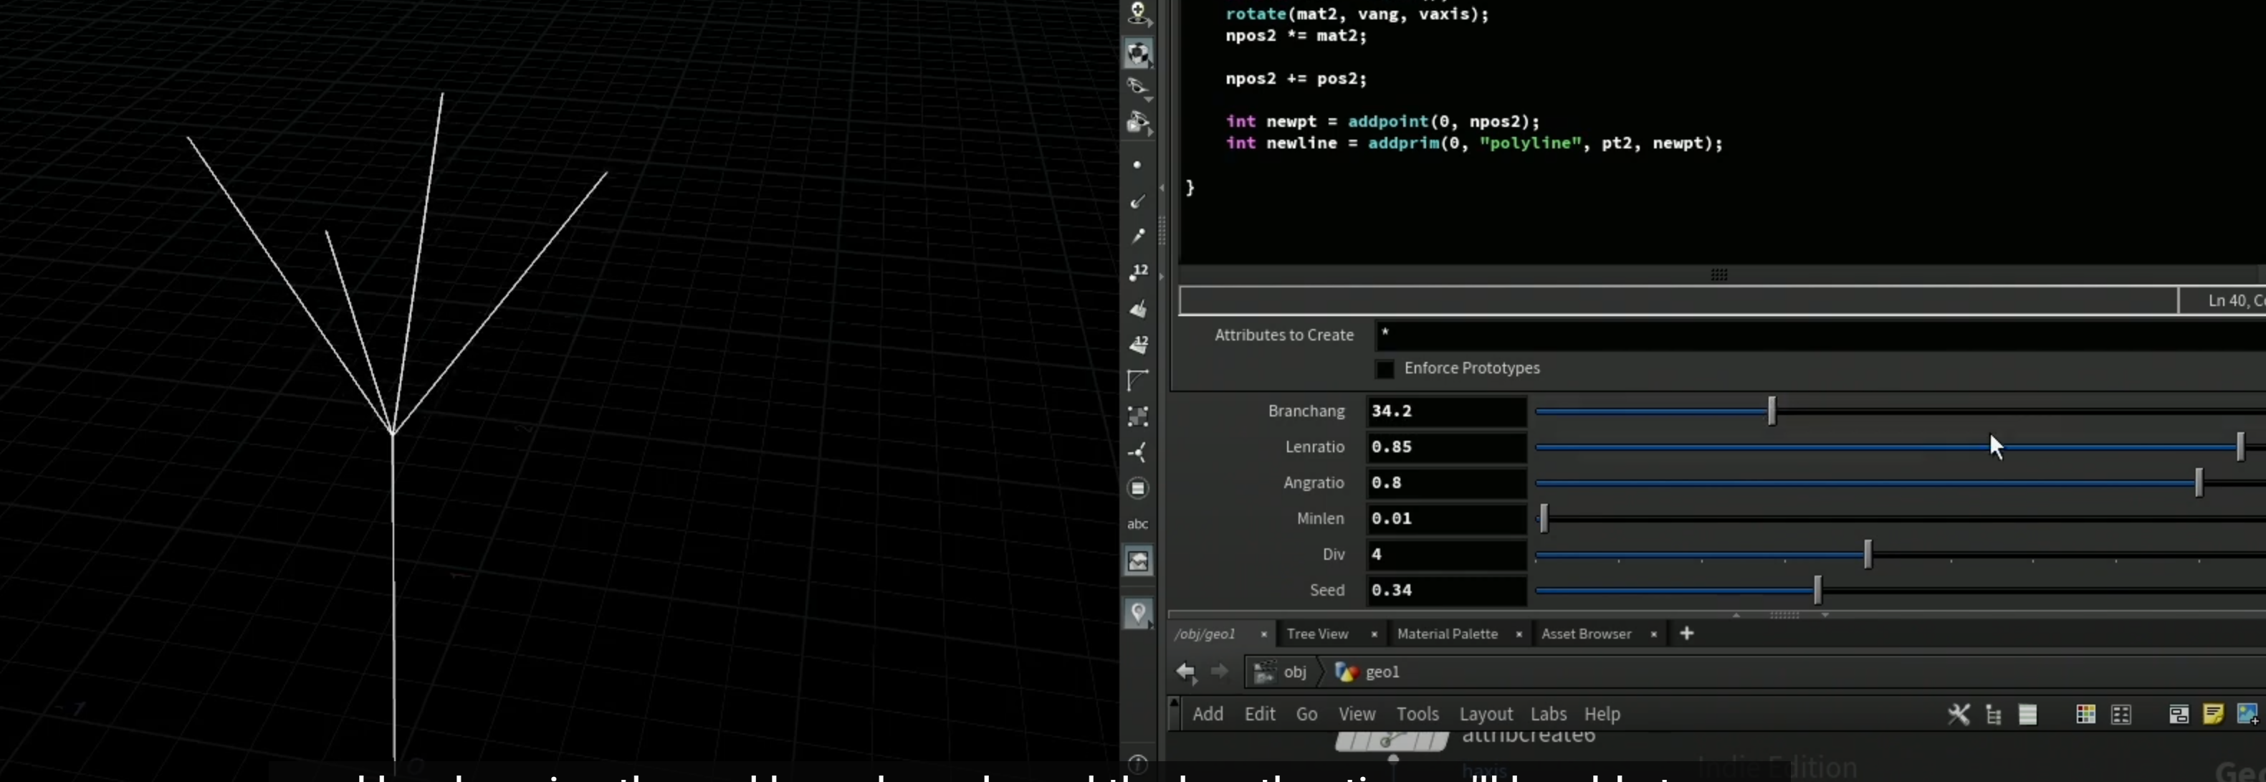
Task: Toggle display vertex markers icon
Action: 1137,416
